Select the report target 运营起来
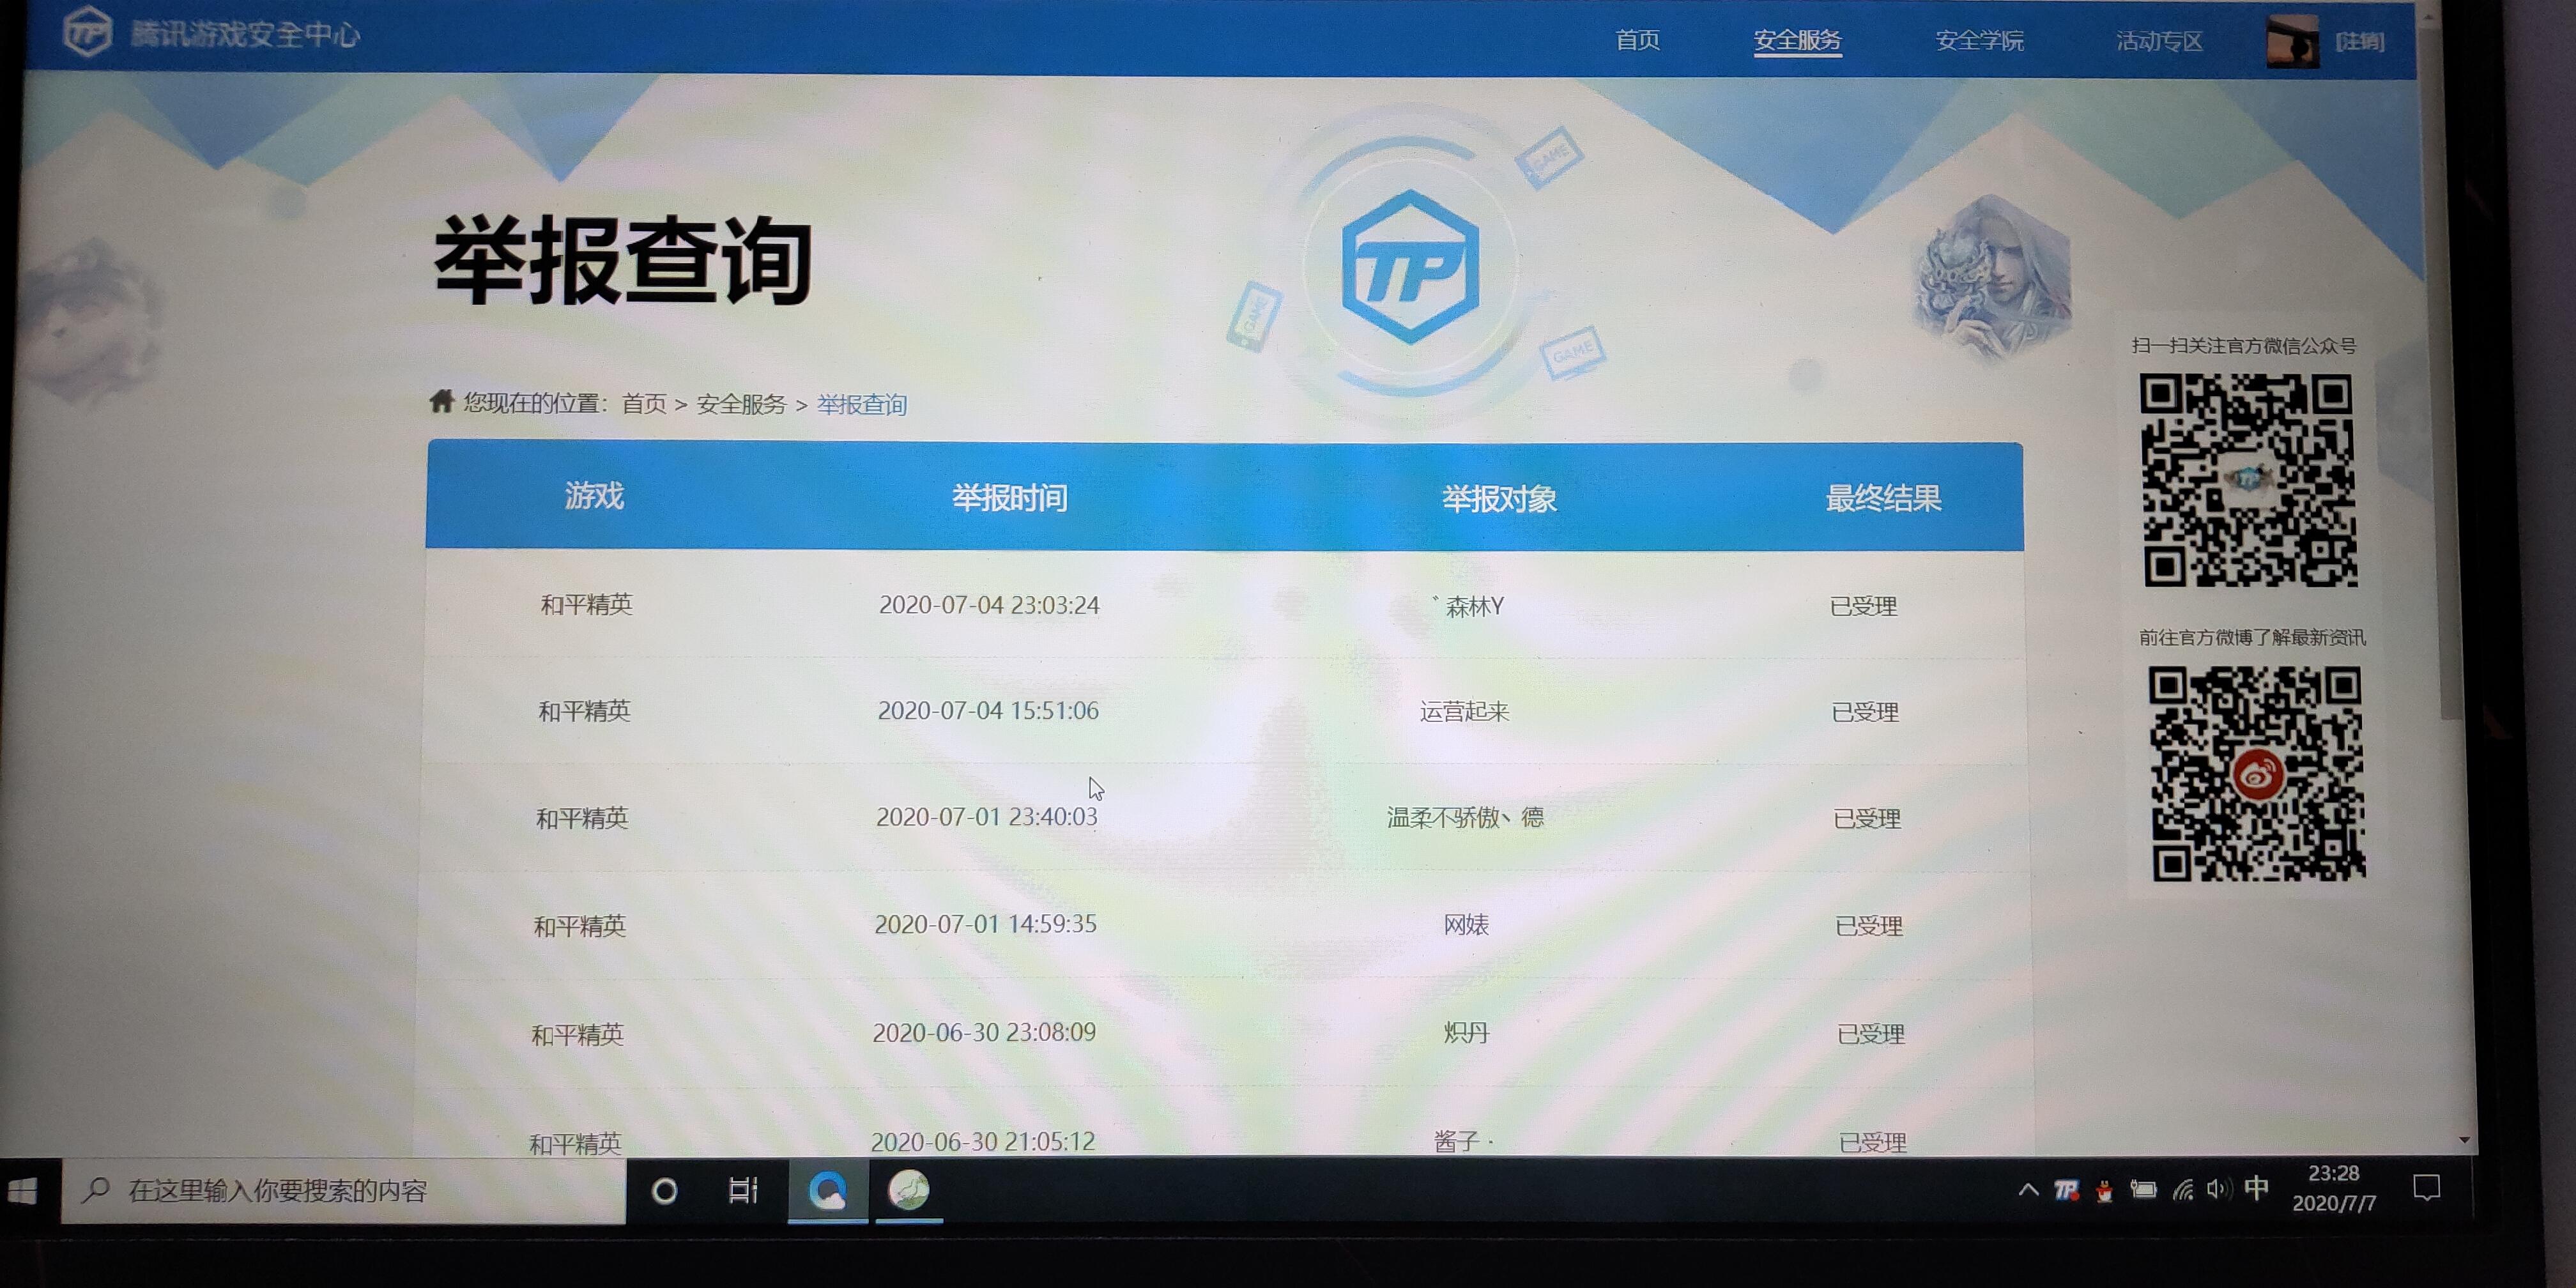The height and width of the screenshot is (1288, 2576). pyautogui.click(x=1464, y=711)
